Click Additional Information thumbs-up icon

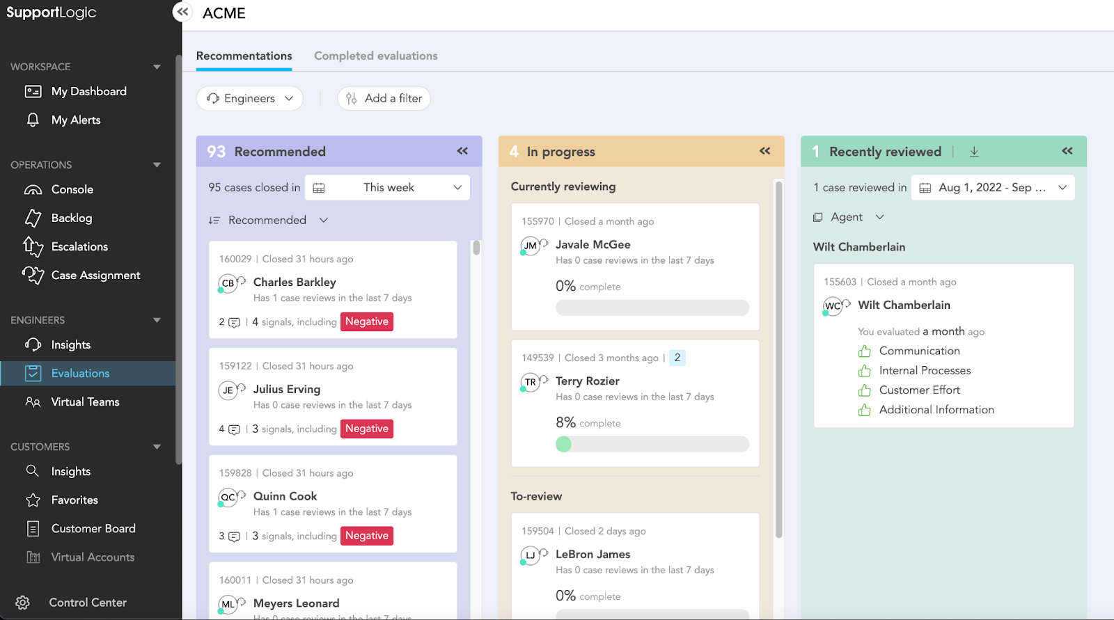864,410
